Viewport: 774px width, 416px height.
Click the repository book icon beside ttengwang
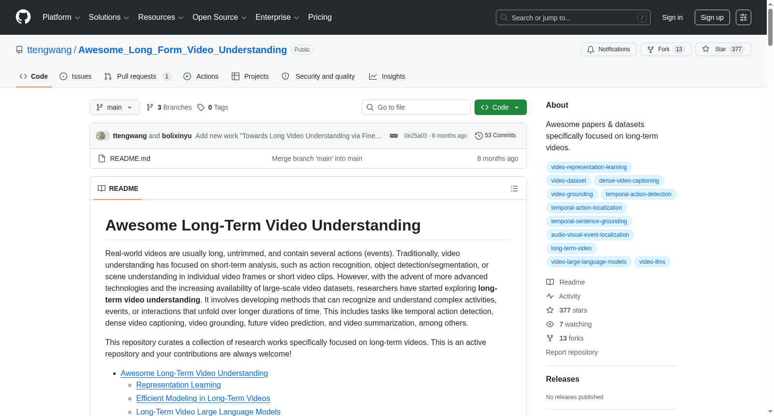[x=19, y=50]
